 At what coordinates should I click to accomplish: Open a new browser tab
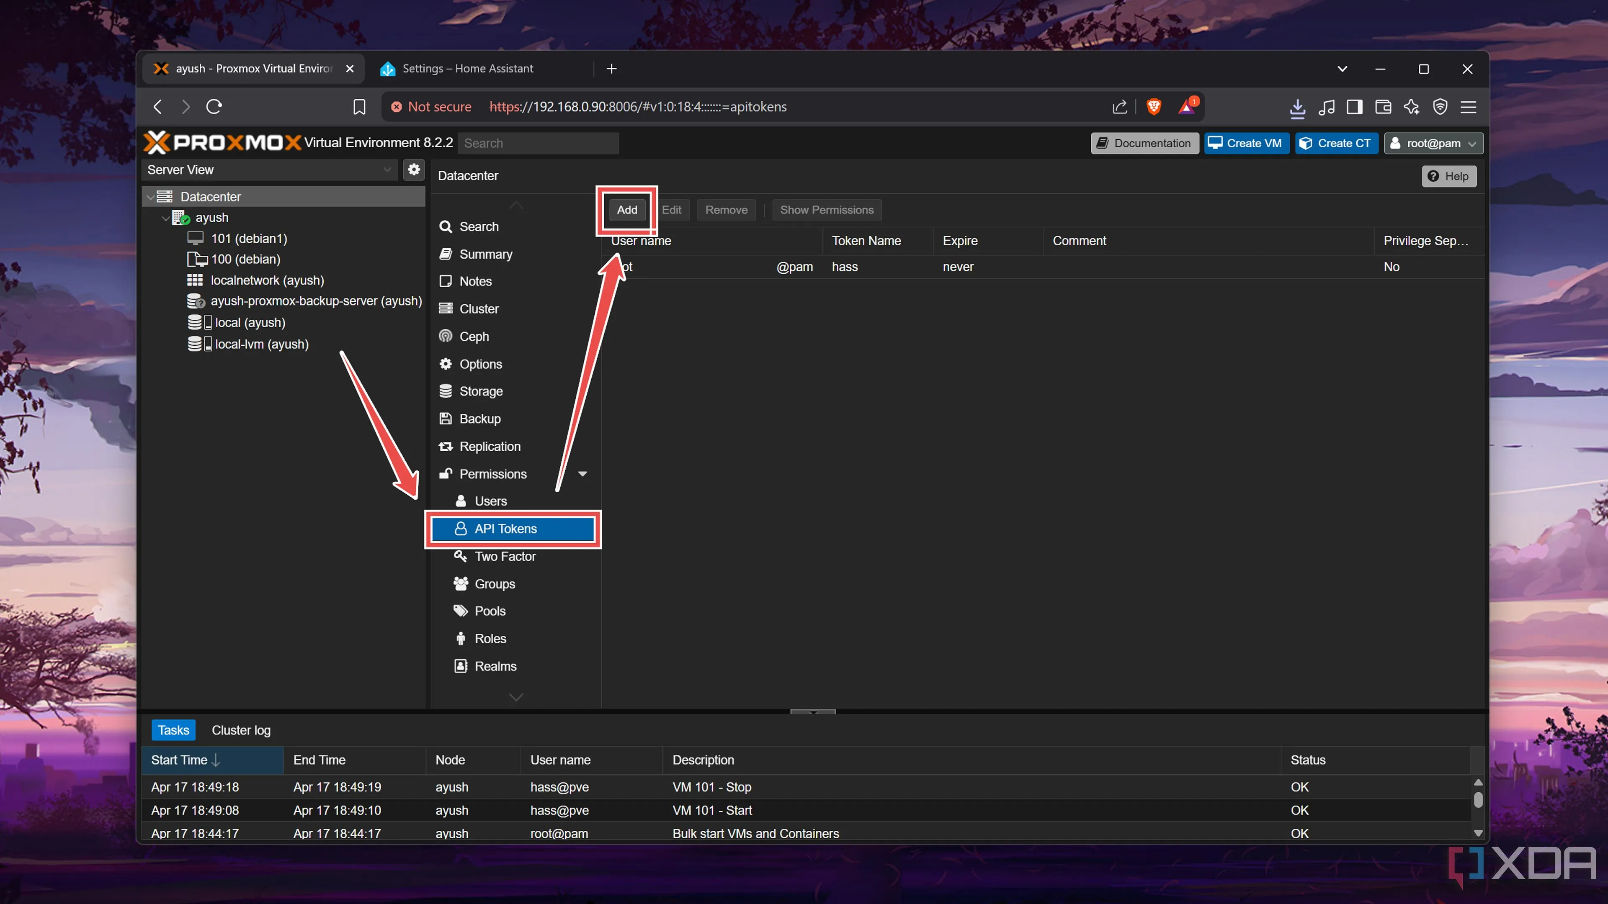pyautogui.click(x=612, y=69)
